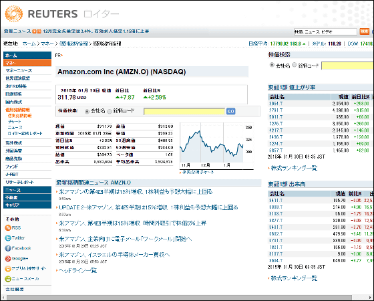Viewport: 374px width, 301px height.
Task: Click ticker 7274.T in 値上がり率 table
Action: (276, 144)
